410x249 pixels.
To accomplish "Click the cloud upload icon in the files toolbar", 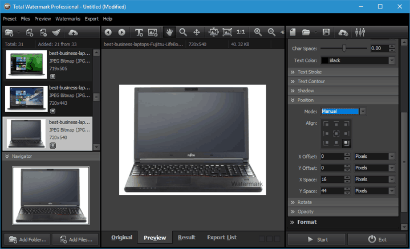I will point(73,32).
